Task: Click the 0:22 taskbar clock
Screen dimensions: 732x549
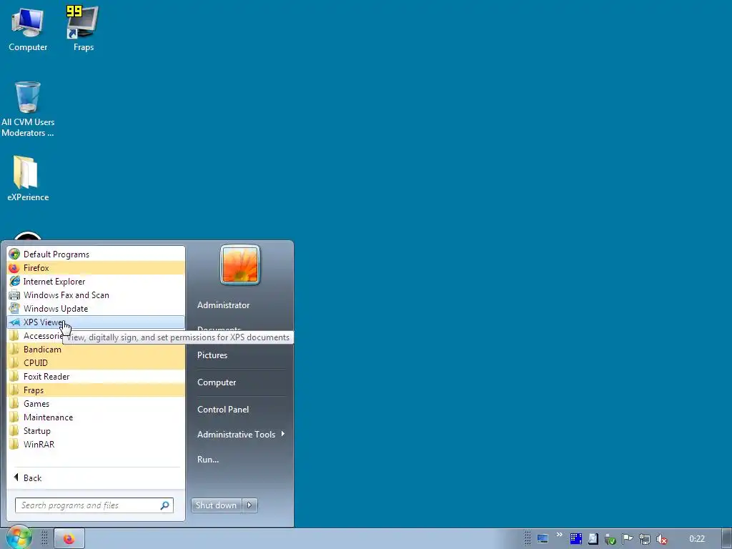Action: pos(697,539)
